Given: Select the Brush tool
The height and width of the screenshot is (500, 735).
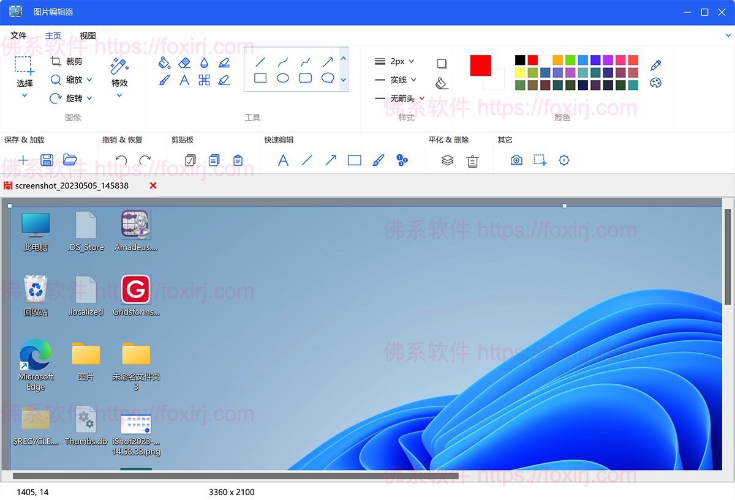Looking at the screenshot, I should (164, 79).
